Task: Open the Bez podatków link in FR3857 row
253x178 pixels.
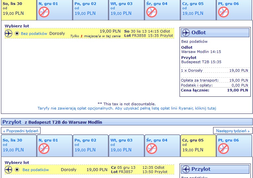Action: [36, 170]
